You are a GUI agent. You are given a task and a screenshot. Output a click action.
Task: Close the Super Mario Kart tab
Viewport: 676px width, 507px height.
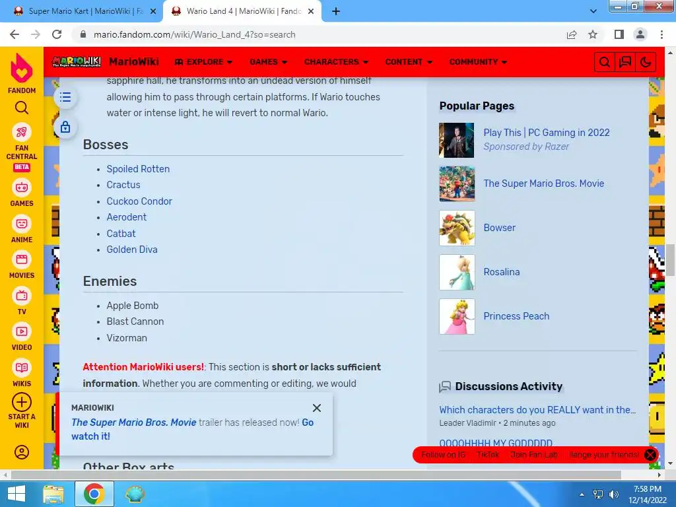click(153, 12)
